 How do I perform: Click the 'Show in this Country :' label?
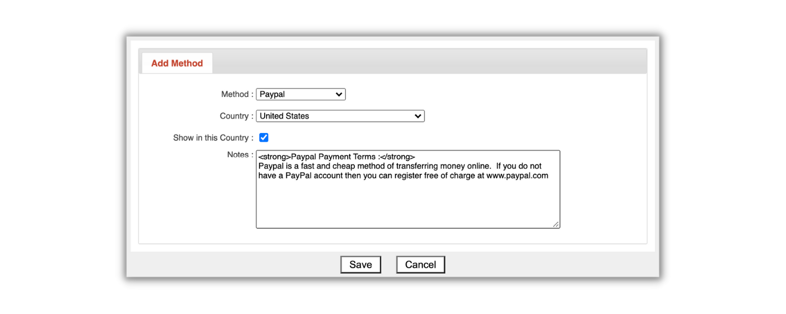[213, 138]
